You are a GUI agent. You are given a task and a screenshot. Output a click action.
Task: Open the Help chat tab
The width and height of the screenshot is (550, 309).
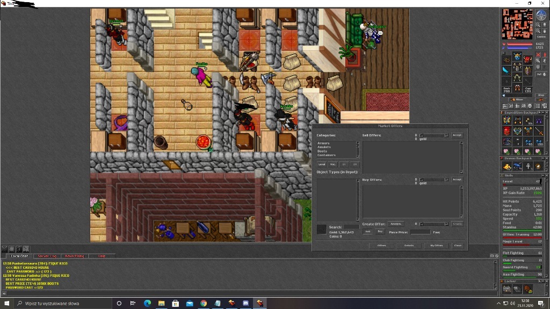tap(102, 256)
